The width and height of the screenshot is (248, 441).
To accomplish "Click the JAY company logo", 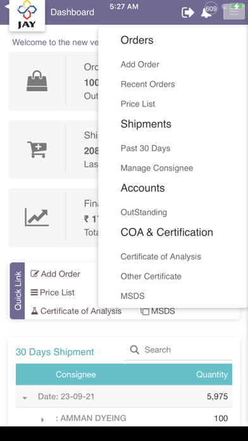I will click(x=27, y=15).
